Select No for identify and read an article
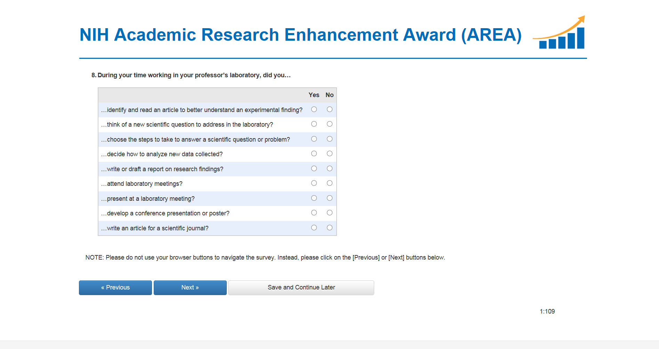Image resolution: width=659 pixels, height=349 pixels. coord(330,109)
